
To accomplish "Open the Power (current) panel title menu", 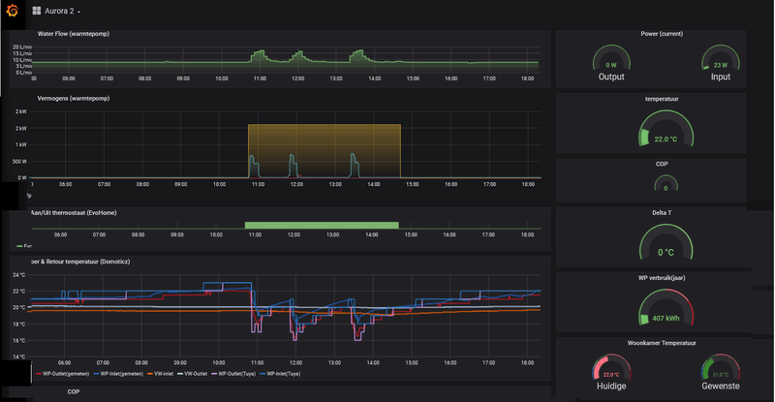I will tap(662, 34).
